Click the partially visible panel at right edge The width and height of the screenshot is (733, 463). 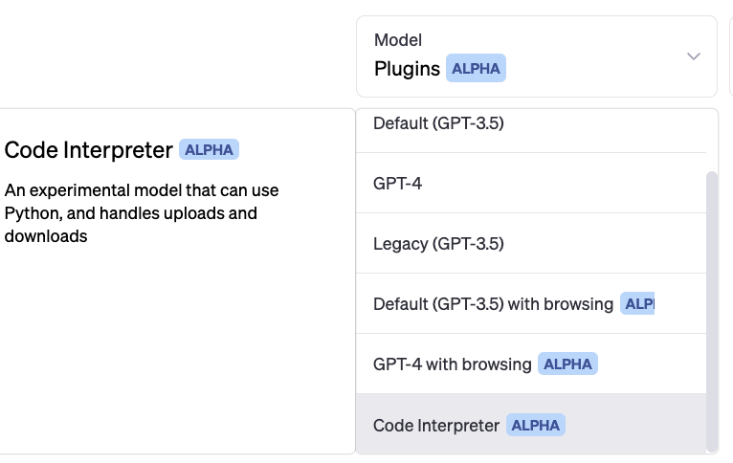[x=730, y=56]
